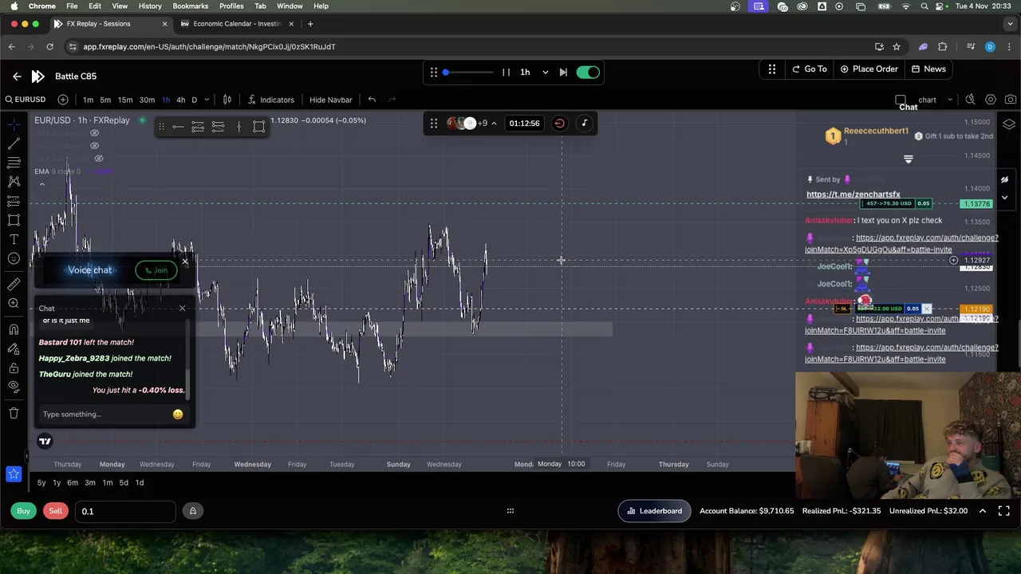Open the Leaderboard
Screen dimensions: 1021x574
point(654,511)
